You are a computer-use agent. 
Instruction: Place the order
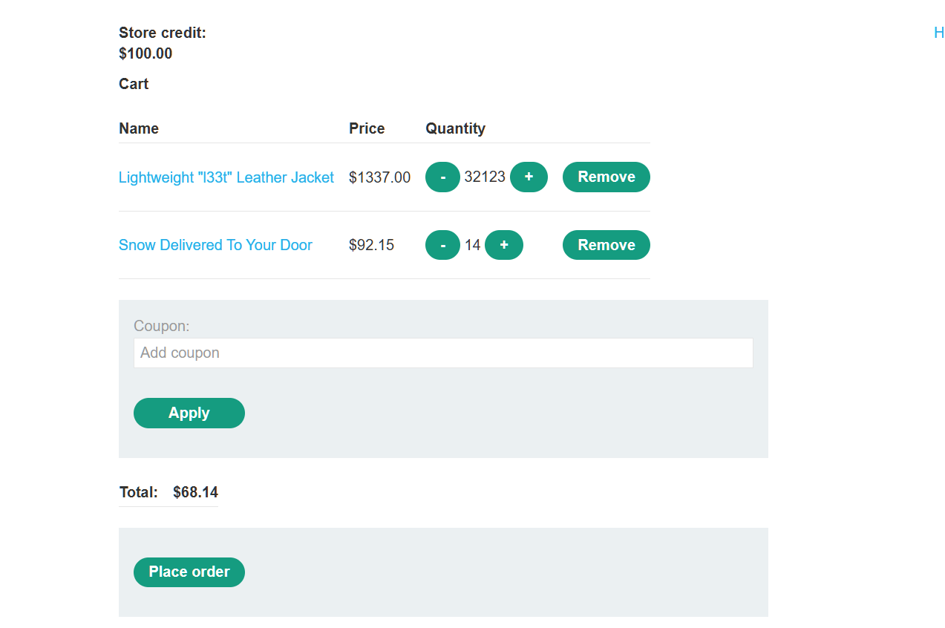tap(189, 572)
